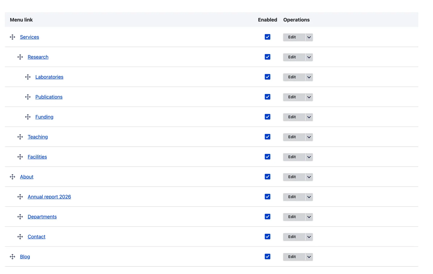The width and height of the screenshot is (433, 274).
Task: Follow the Publications link
Action: (49, 97)
